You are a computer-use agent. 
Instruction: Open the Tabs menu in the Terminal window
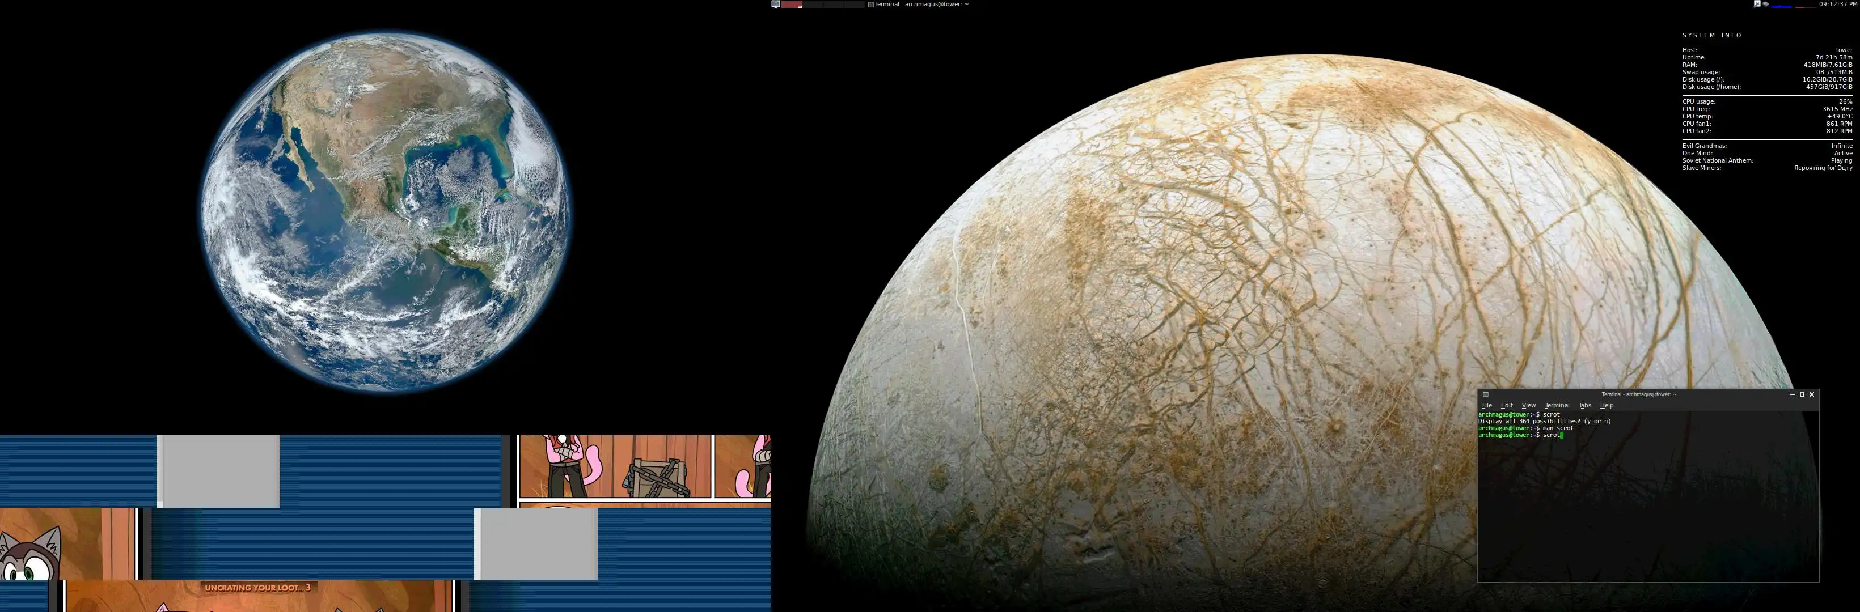tap(1585, 406)
